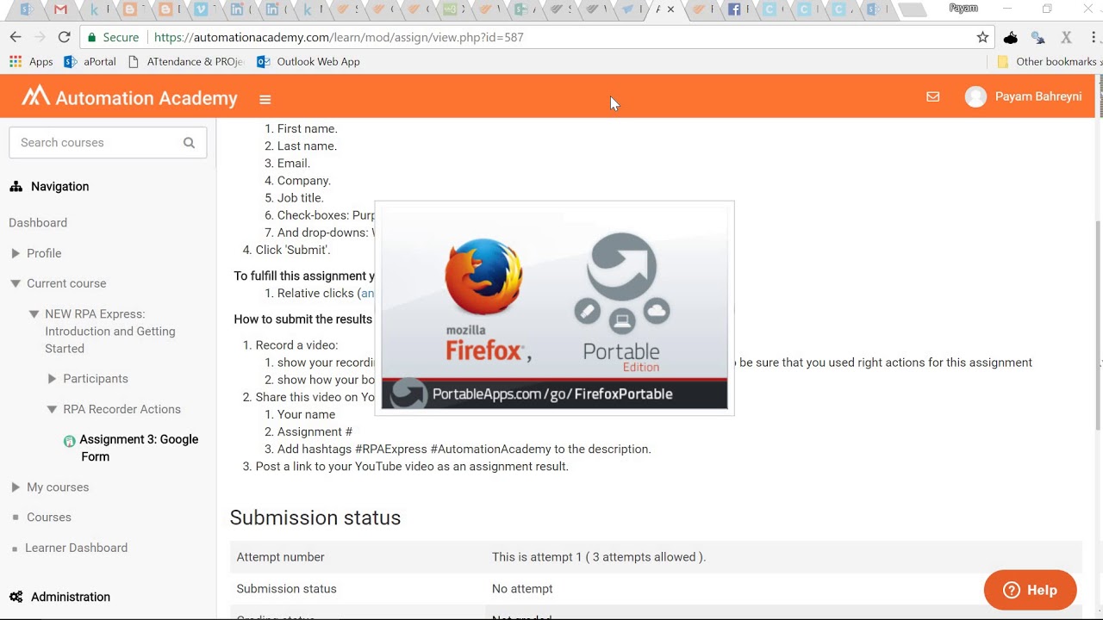
Task: Open the aPortal bookmark
Action: coord(90,61)
